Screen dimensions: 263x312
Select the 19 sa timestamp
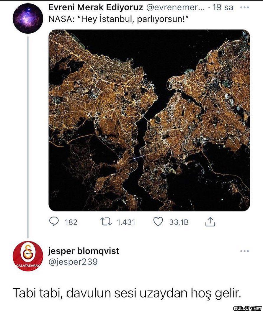click(x=223, y=7)
